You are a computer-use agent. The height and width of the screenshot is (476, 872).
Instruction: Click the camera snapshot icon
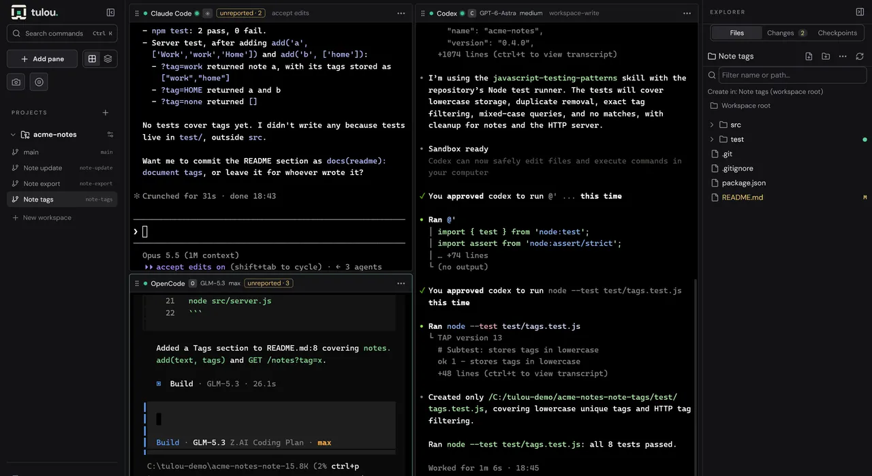tap(16, 82)
